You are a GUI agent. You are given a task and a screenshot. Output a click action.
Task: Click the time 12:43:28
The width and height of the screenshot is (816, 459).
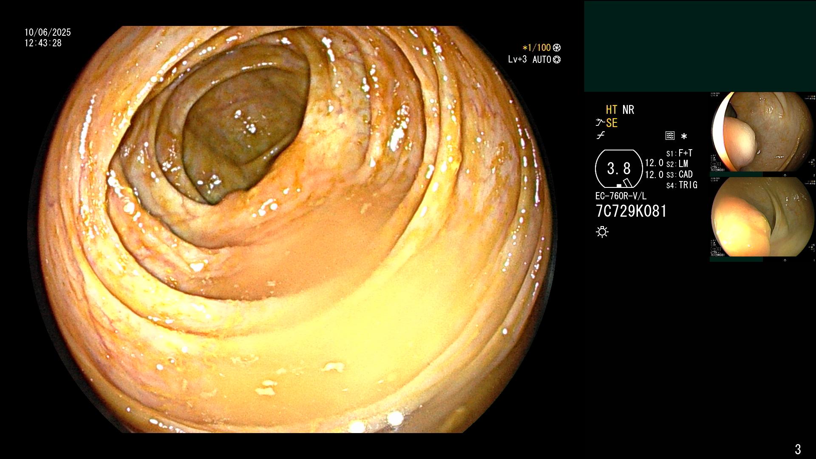[43, 43]
